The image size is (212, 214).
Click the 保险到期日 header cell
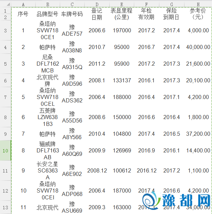172,14
